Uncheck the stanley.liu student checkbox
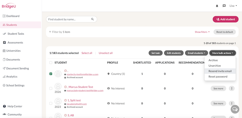The height and width of the screenshot is (118, 242). 51,74
